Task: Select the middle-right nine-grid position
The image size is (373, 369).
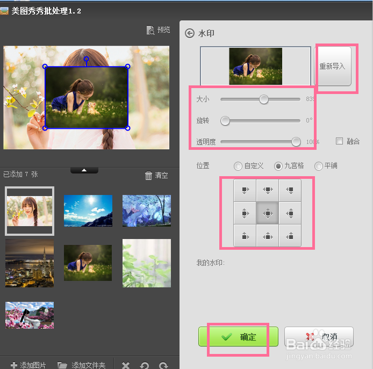Action: [290, 213]
